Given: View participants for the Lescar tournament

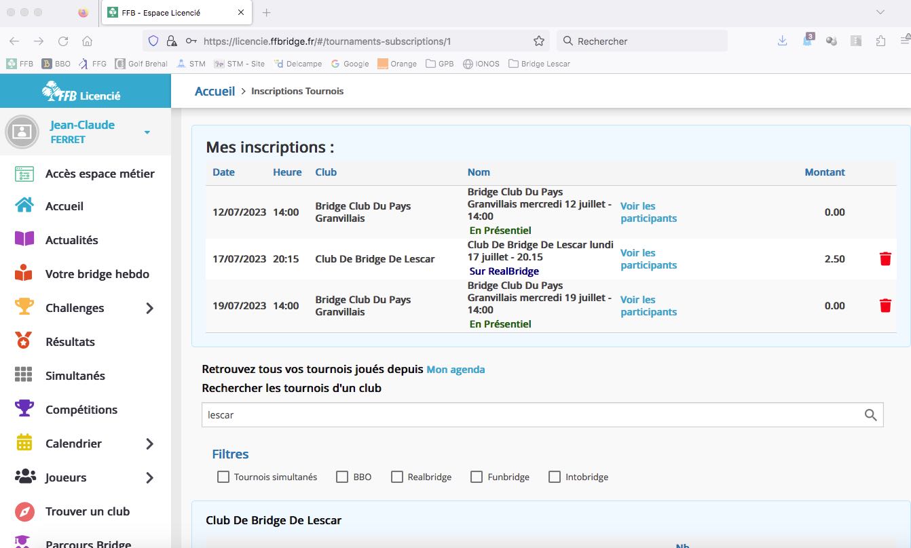Looking at the screenshot, I should pyautogui.click(x=648, y=258).
